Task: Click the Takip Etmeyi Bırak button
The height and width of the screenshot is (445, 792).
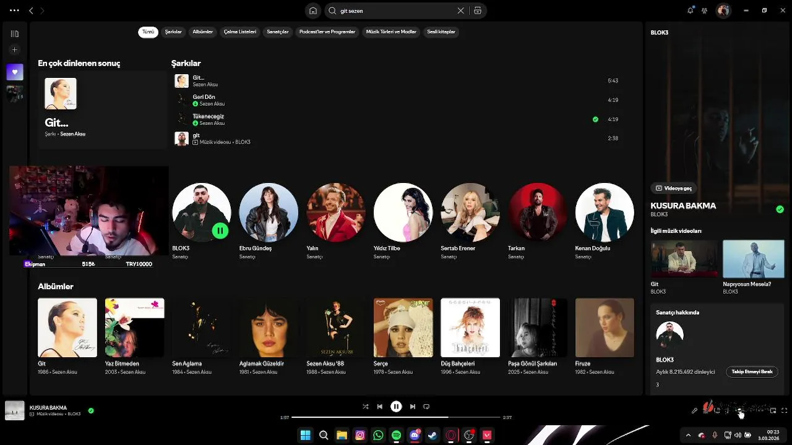Action: 752,372
